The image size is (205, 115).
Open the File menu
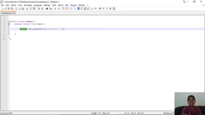pyautogui.click(x=2, y=5)
